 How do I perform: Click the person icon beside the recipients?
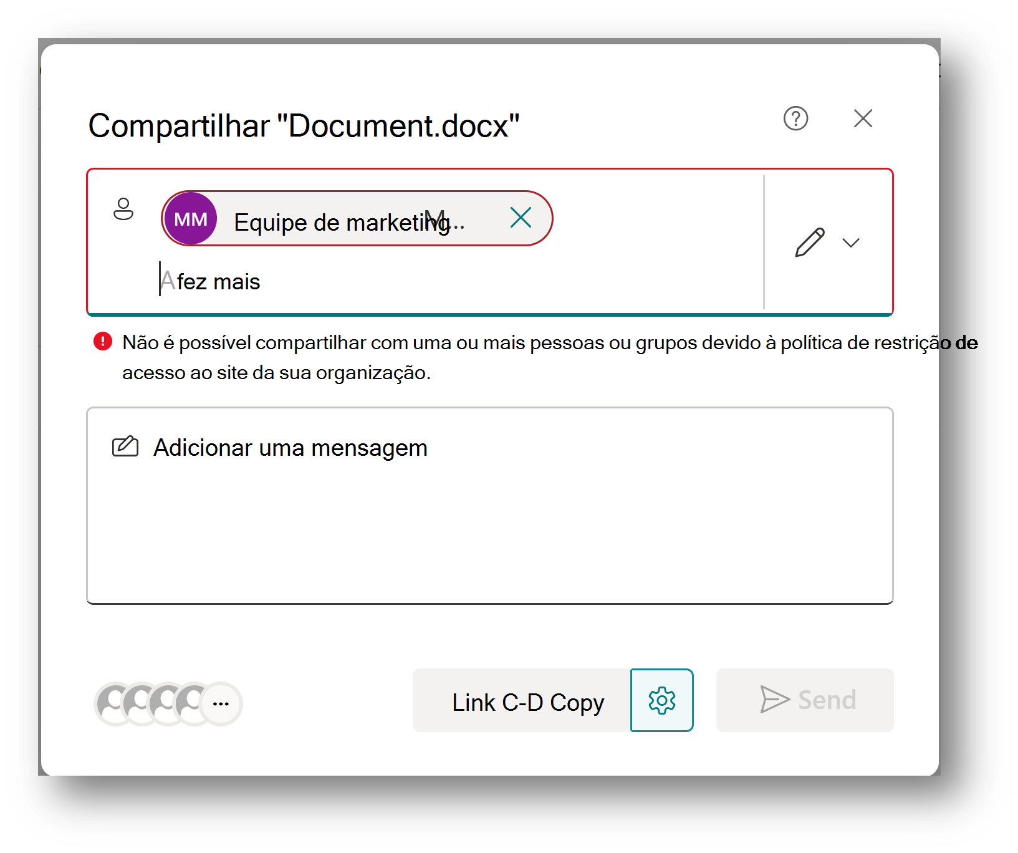(x=123, y=209)
